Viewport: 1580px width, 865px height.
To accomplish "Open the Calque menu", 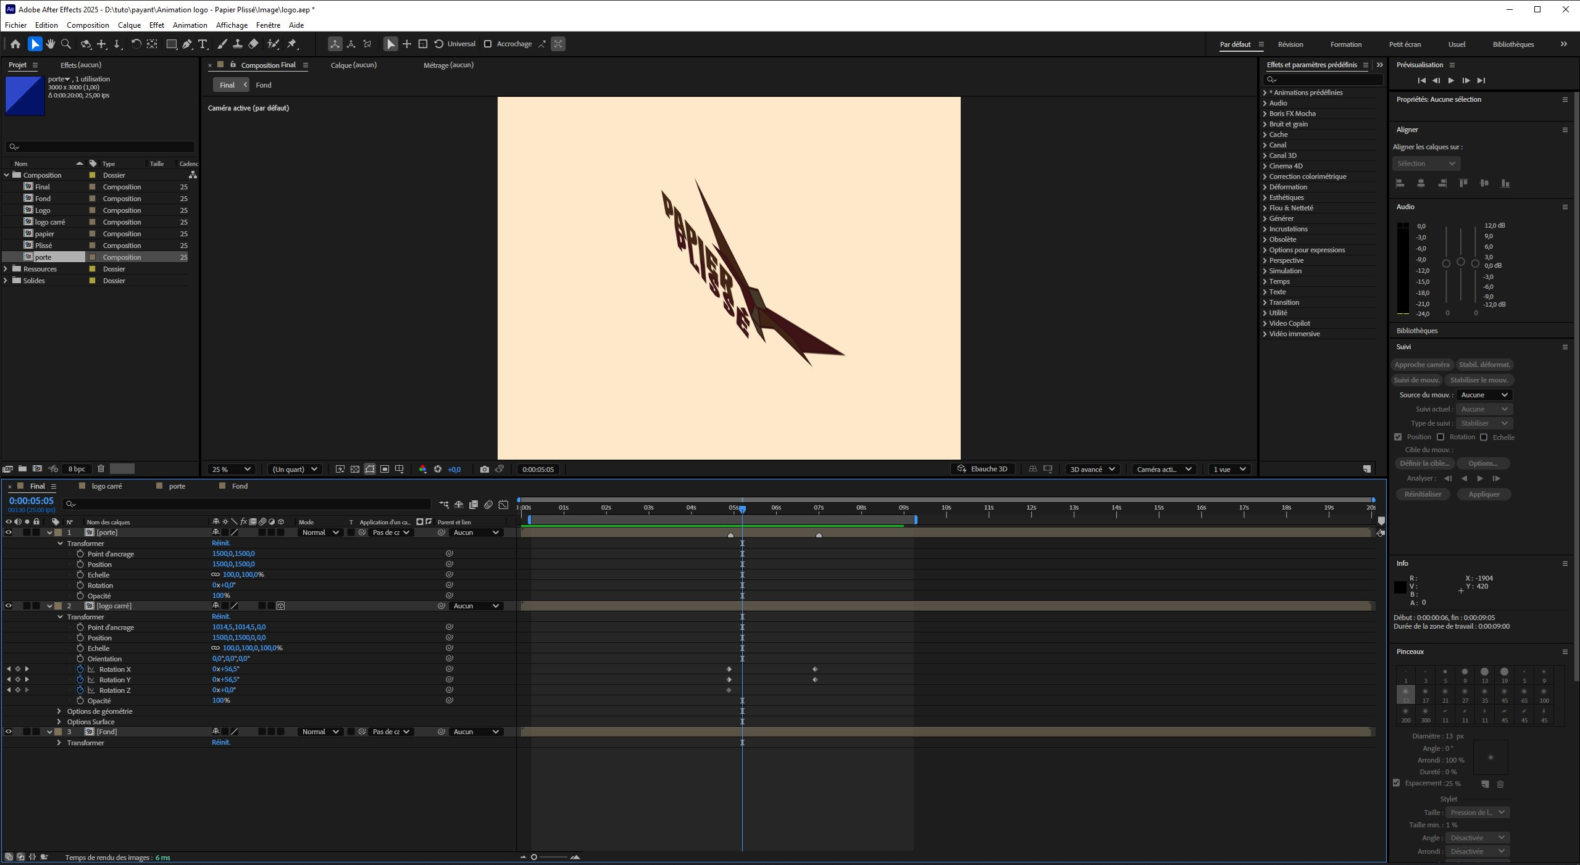I will pos(129,25).
